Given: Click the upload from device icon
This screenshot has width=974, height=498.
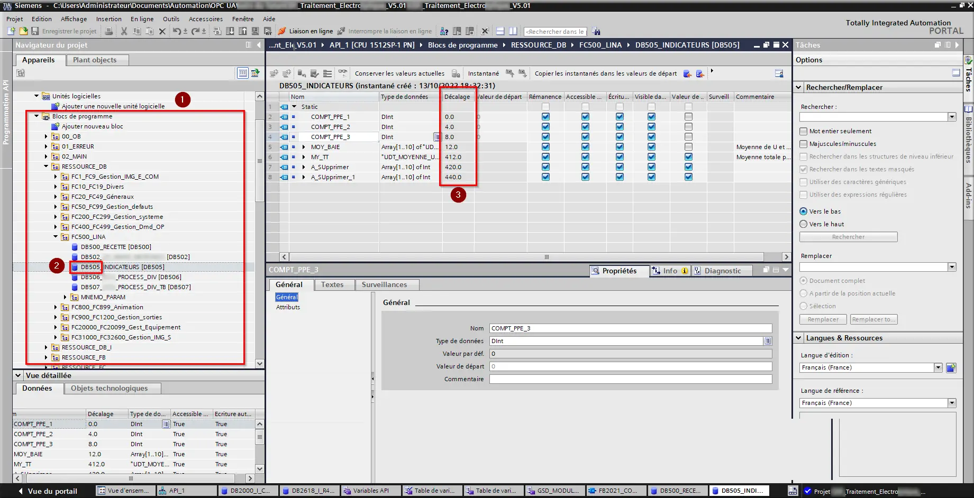Looking at the screenshot, I should 243,31.
